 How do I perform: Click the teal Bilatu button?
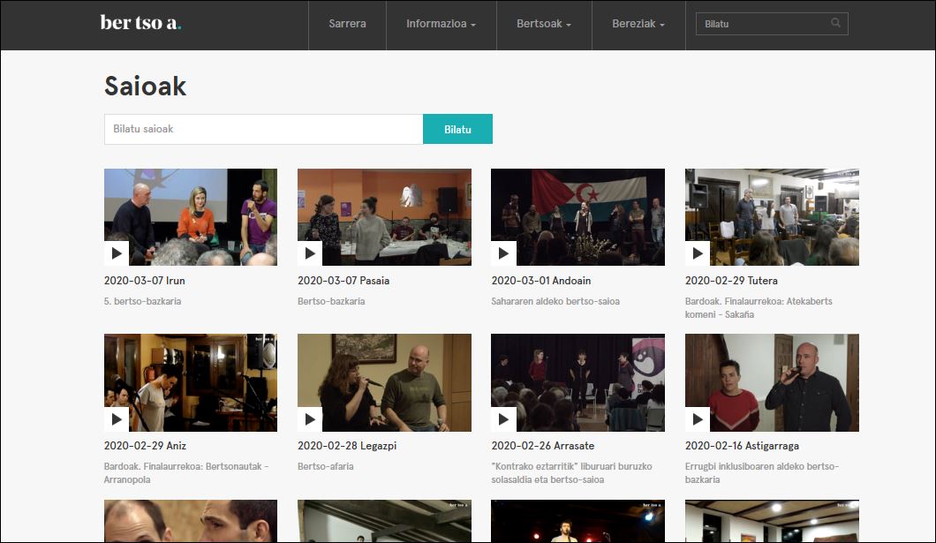point(458,129)
